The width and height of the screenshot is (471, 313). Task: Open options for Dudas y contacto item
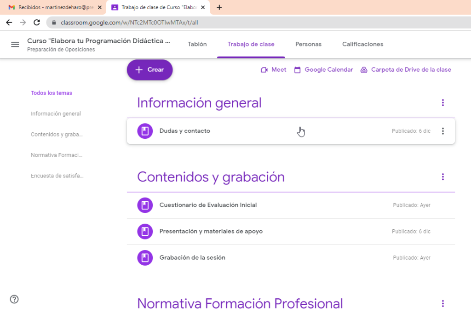click(443, 131)
